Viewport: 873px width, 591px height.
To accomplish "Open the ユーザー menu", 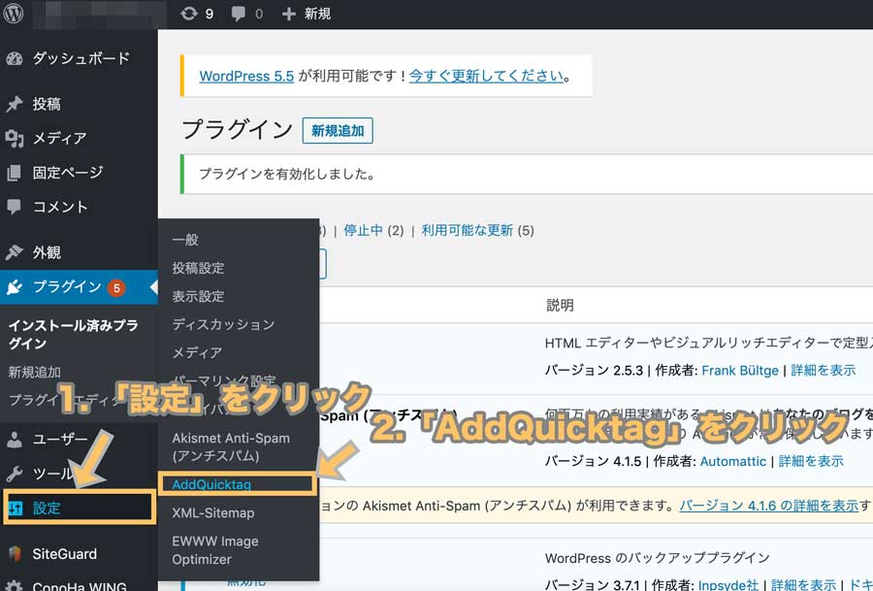I will pyautogui.click(x=60, y=440).
